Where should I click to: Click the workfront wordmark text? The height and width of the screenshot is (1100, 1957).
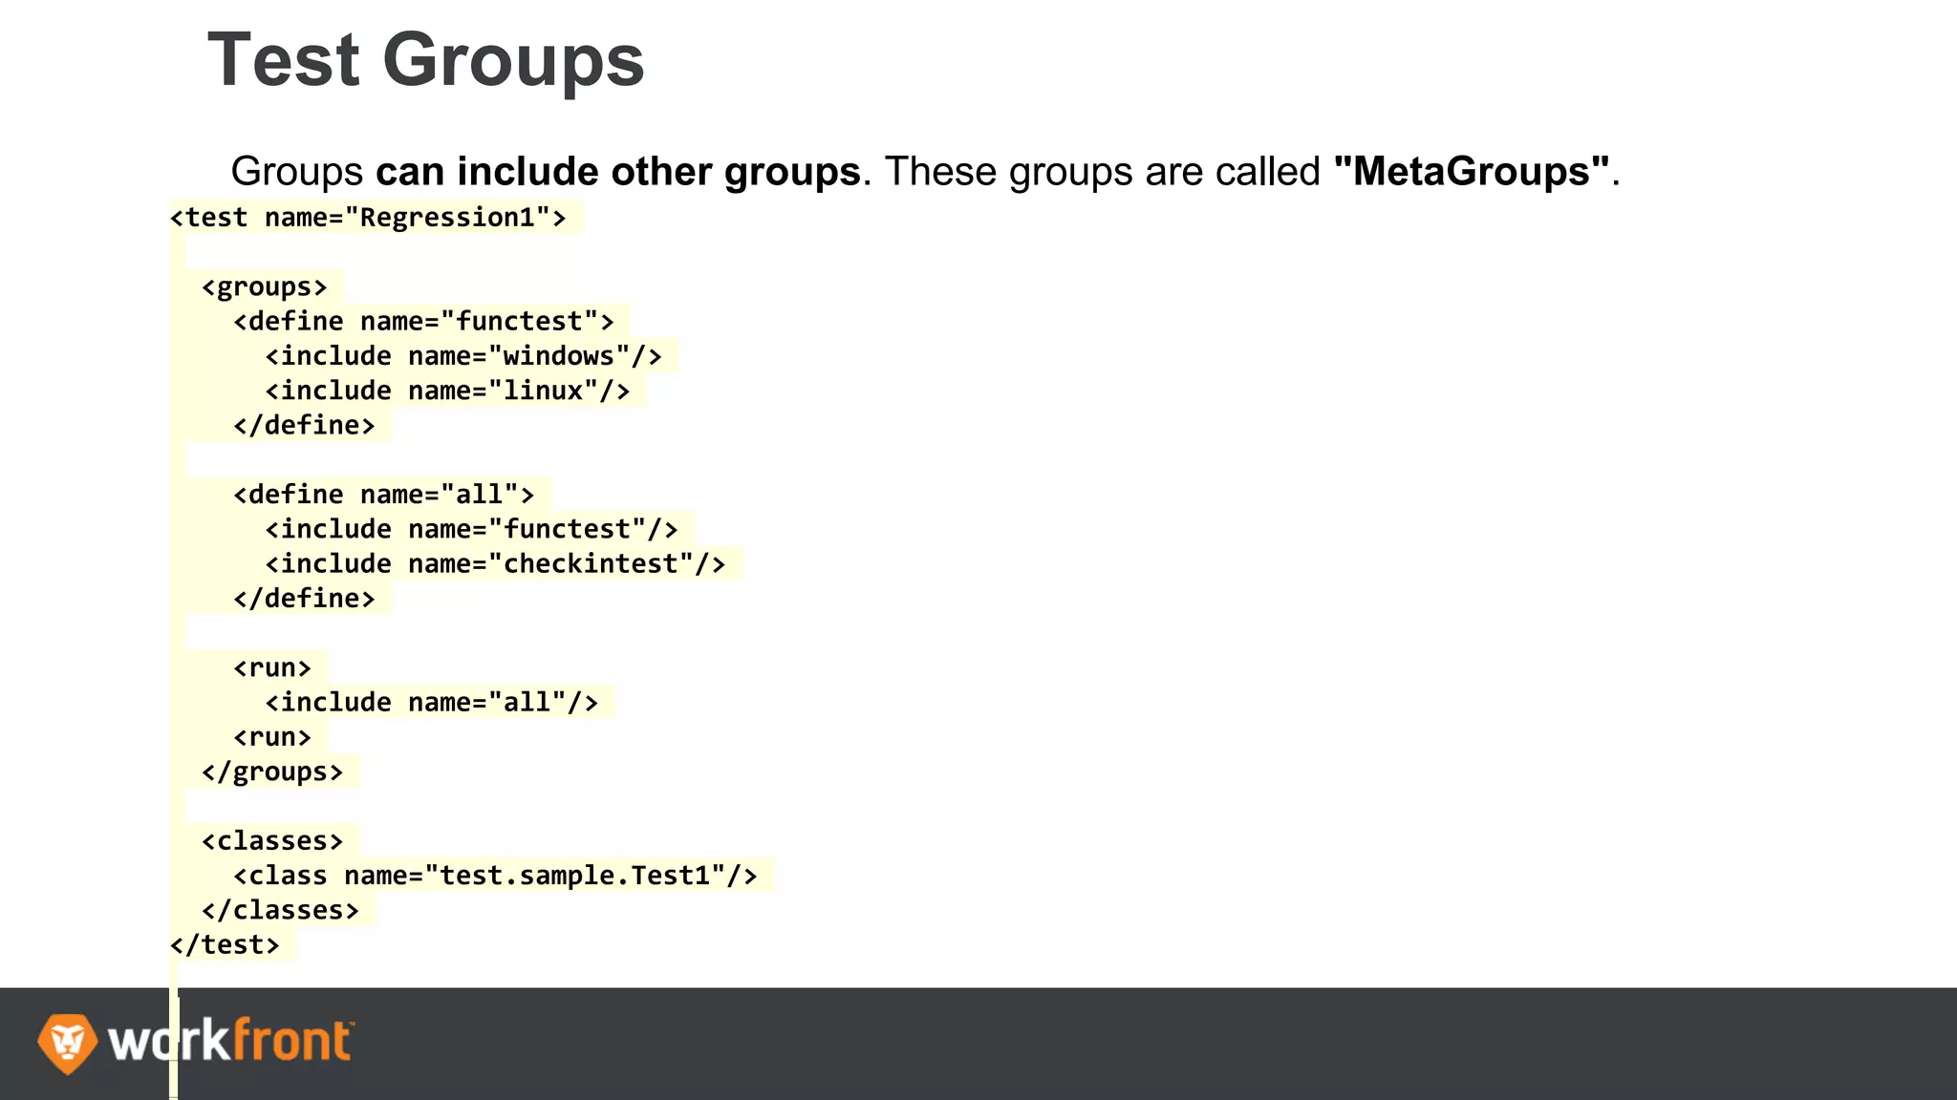(x=231, y=1041)
